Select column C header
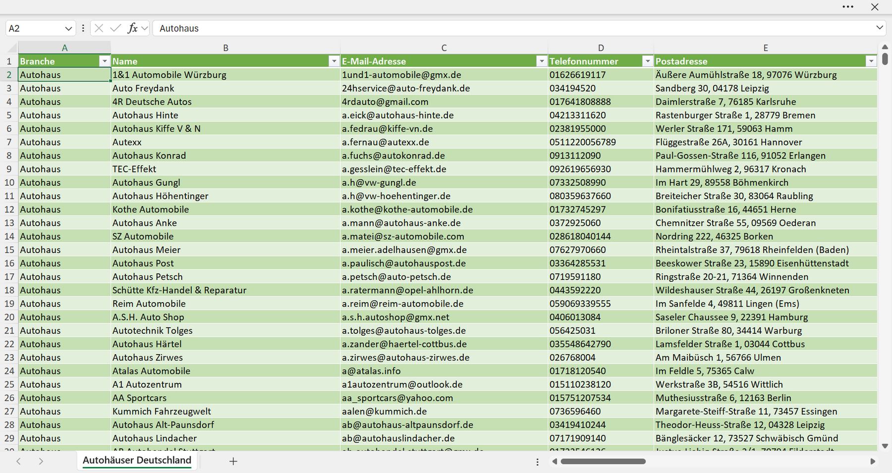Screen dimensions: 892x473 pos(444,48)
